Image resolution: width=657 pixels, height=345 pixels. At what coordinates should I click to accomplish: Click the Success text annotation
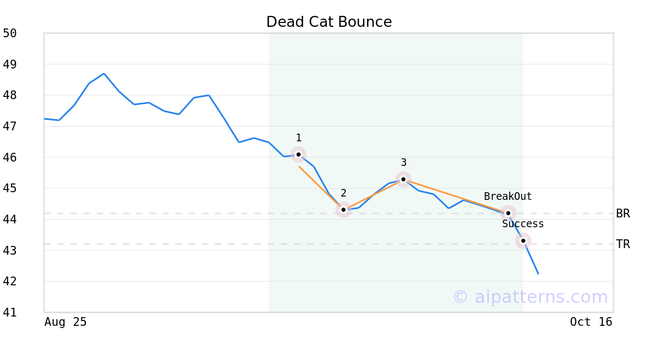pyautogui.click(x=523, y=224)
